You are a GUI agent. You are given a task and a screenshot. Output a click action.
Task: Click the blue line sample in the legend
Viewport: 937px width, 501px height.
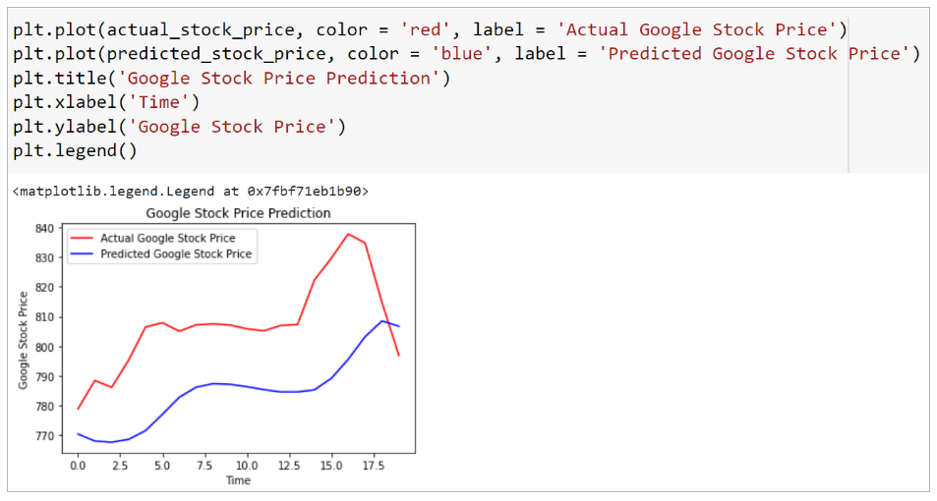tap(82, 253)
